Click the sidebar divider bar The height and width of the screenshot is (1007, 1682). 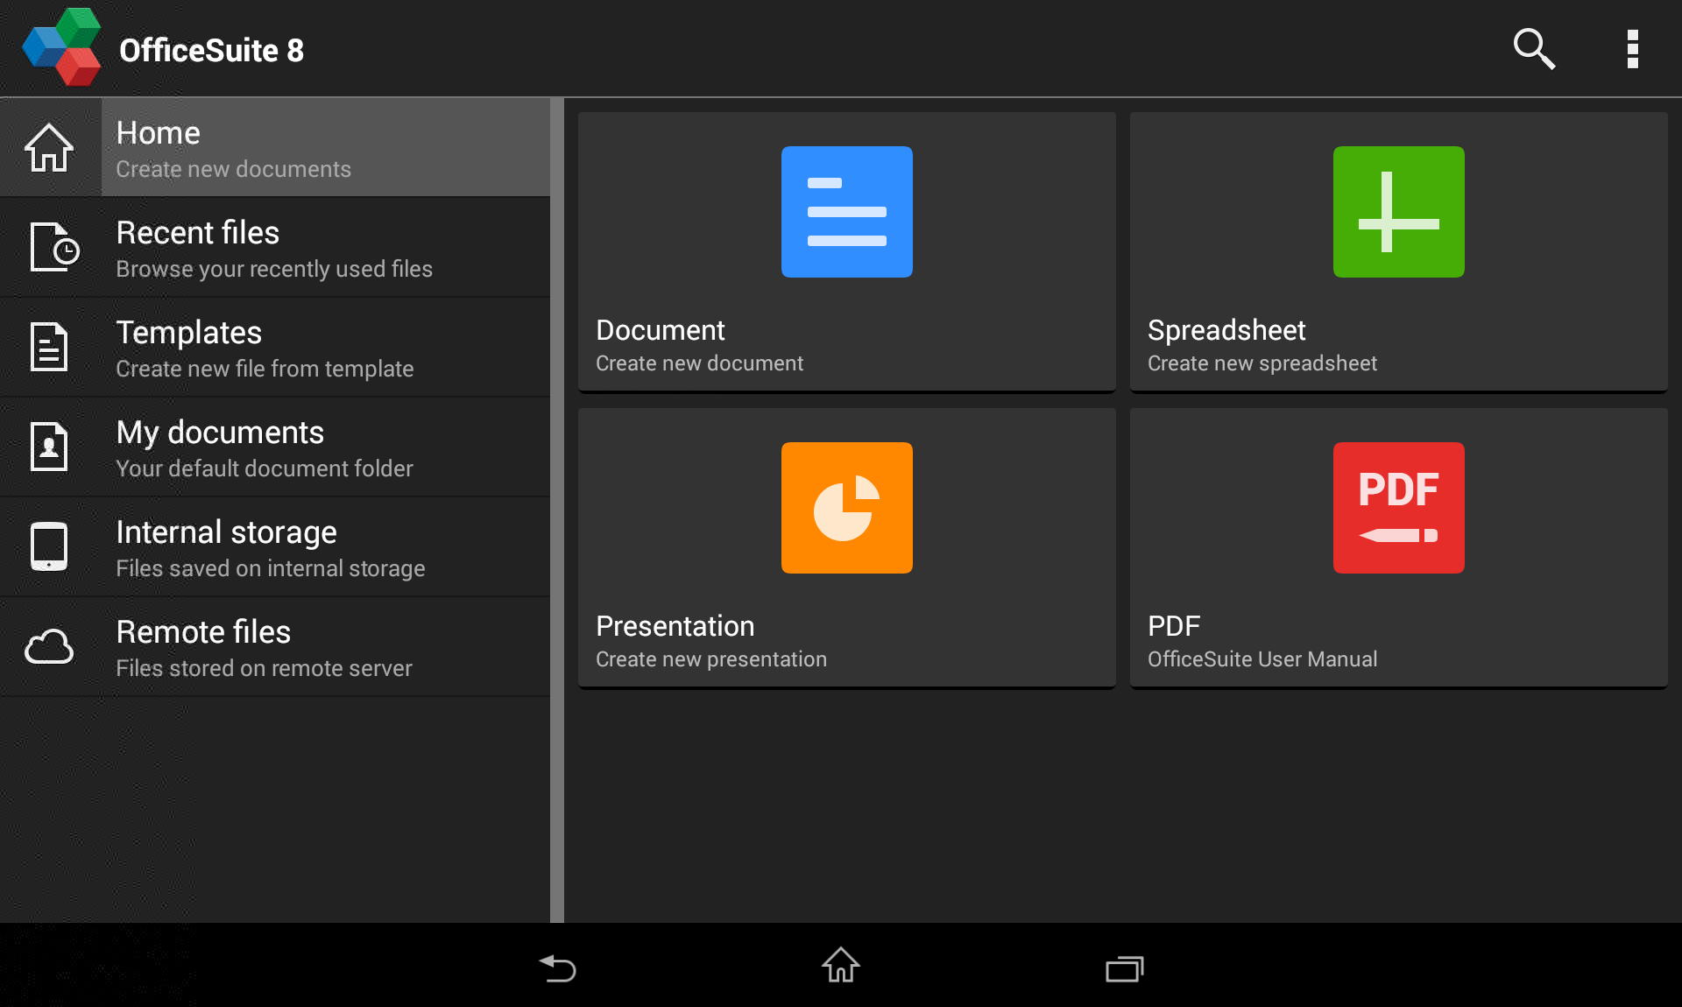557,510
